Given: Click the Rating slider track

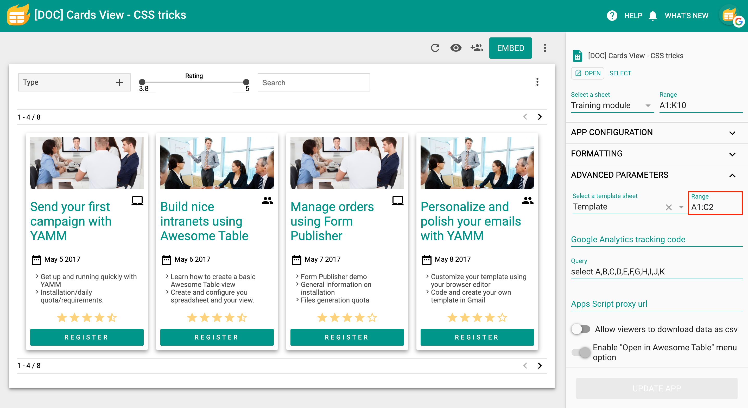Looking at the screenshot, I should coord(194,82).
